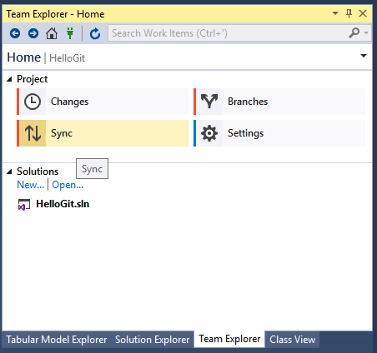This screenshot has height=353, width=377.
Task: Click the Back navigation arrow icon
Action: (x=15, y=33)
